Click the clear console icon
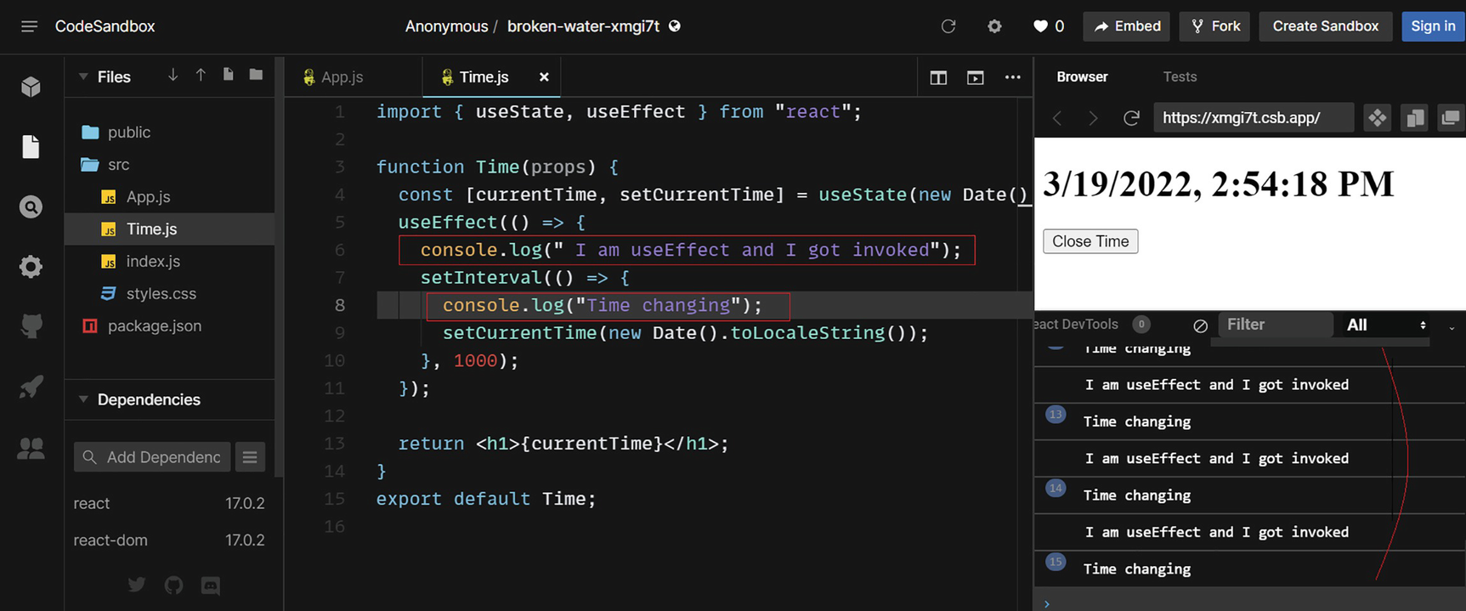The image size is (1466, 611). (x=1200, y=325)
